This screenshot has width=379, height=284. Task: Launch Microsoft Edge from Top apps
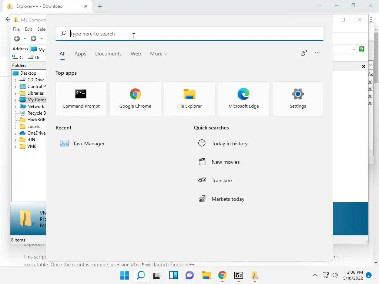pos(244,99)
